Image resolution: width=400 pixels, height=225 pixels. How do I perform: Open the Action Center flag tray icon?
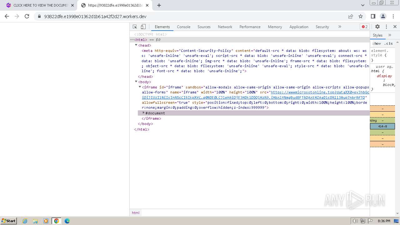[370, 221]
